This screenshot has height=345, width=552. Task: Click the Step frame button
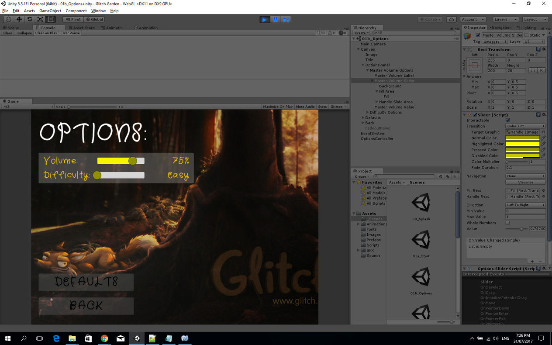(x=286, y=19)
